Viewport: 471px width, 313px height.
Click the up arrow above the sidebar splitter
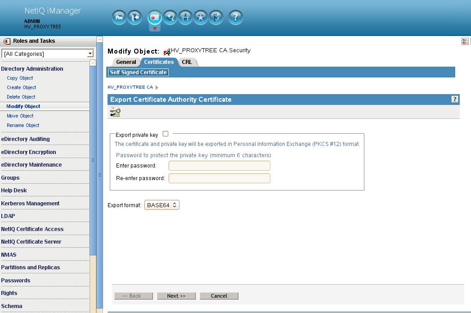pos(100,39)
